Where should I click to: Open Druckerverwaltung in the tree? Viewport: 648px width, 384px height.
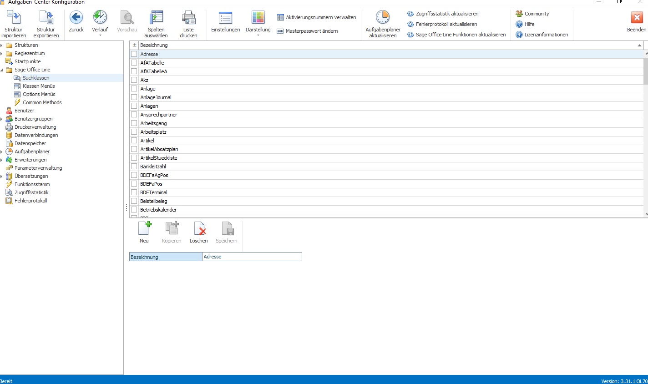[35, 127]
